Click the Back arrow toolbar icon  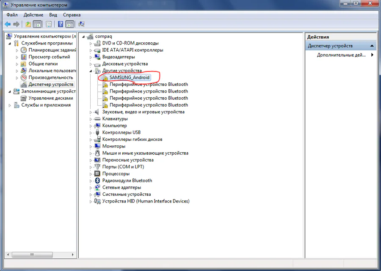tap(8, 24)
